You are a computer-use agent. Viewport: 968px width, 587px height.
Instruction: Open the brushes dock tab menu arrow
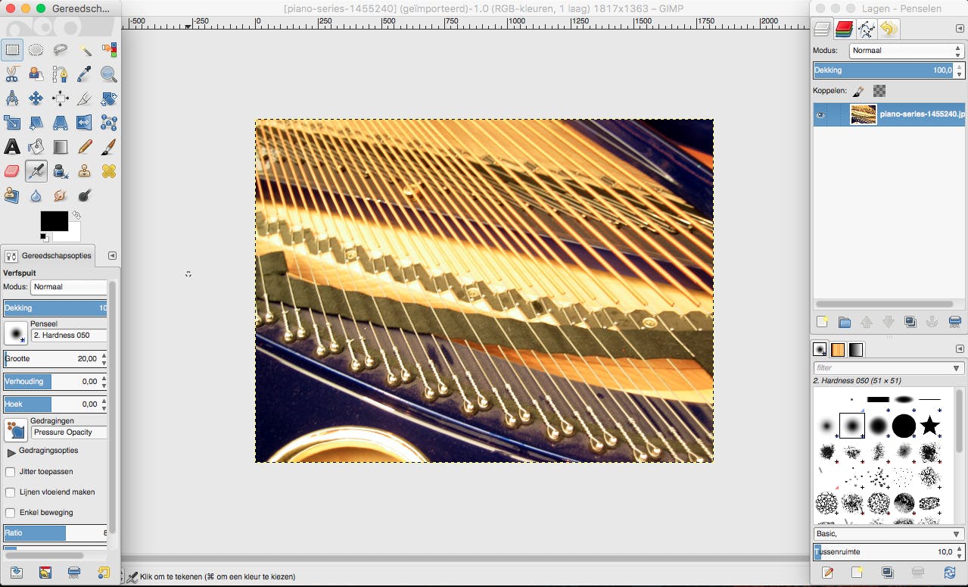coord(960,349)
